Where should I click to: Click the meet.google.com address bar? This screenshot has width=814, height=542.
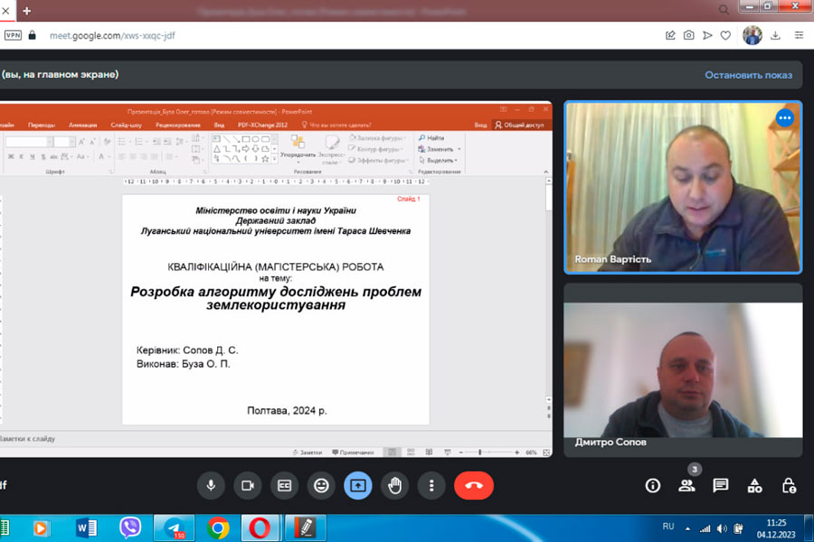112,35
